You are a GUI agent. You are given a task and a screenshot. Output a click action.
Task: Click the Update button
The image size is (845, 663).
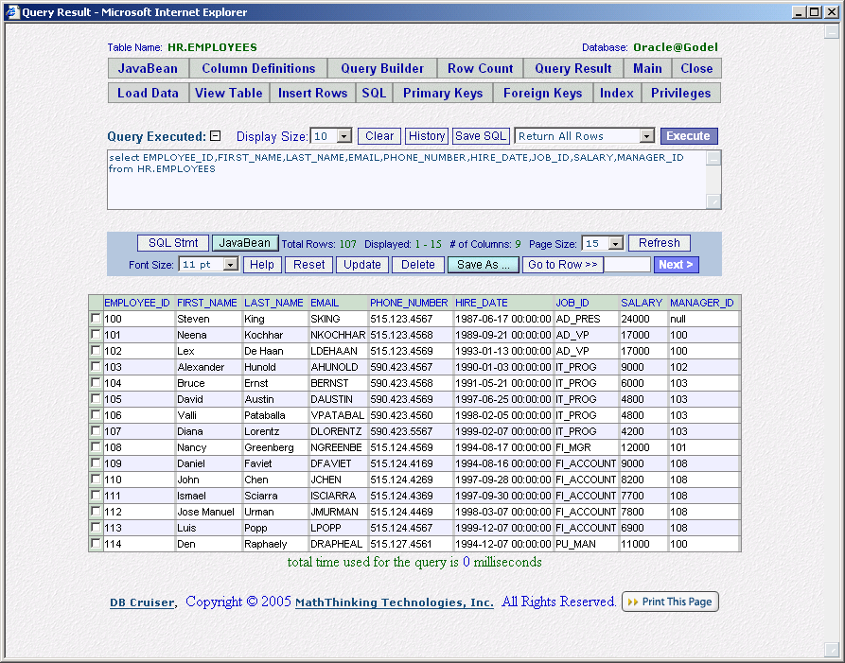click(362, 265)
